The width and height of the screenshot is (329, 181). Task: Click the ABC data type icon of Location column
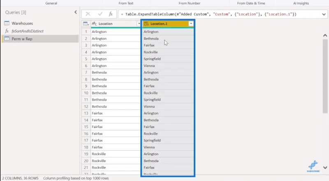click(x=94, y=24)
